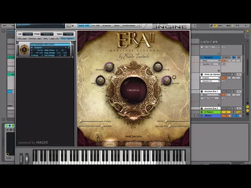Open the Engine dropdown in Viola da Gamba

point(210,78)
